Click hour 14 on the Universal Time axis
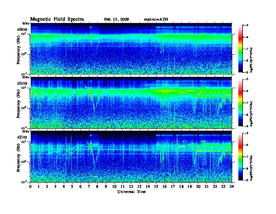Screen dimensions: 276x214 (148, 186)
